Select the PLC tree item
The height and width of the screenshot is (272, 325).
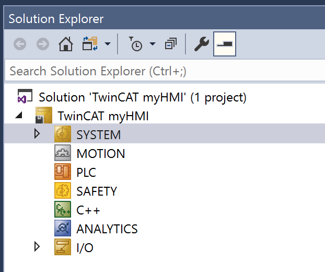pyautogui.click(x=86, y=173)
